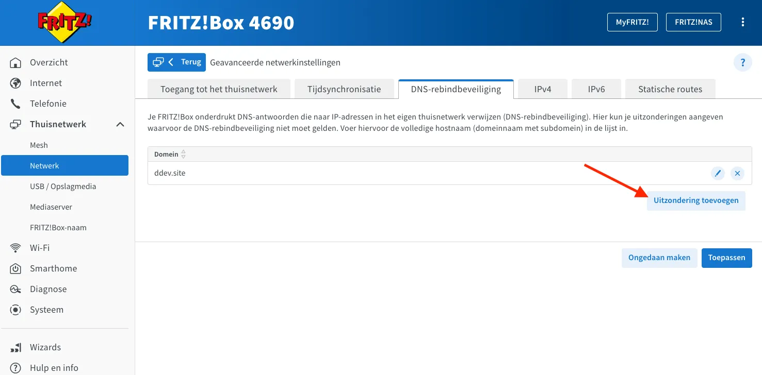Screen dimensions: 762x375
Task: Open the three-dot options menu
Action: pyautogui.click(x=743, y=22)
